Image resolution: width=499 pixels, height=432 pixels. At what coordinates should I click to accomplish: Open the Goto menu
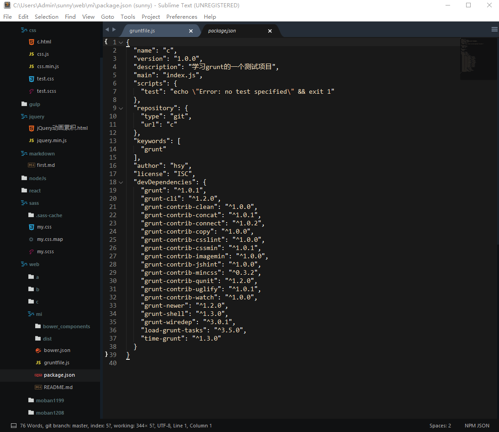pos(107,16)
